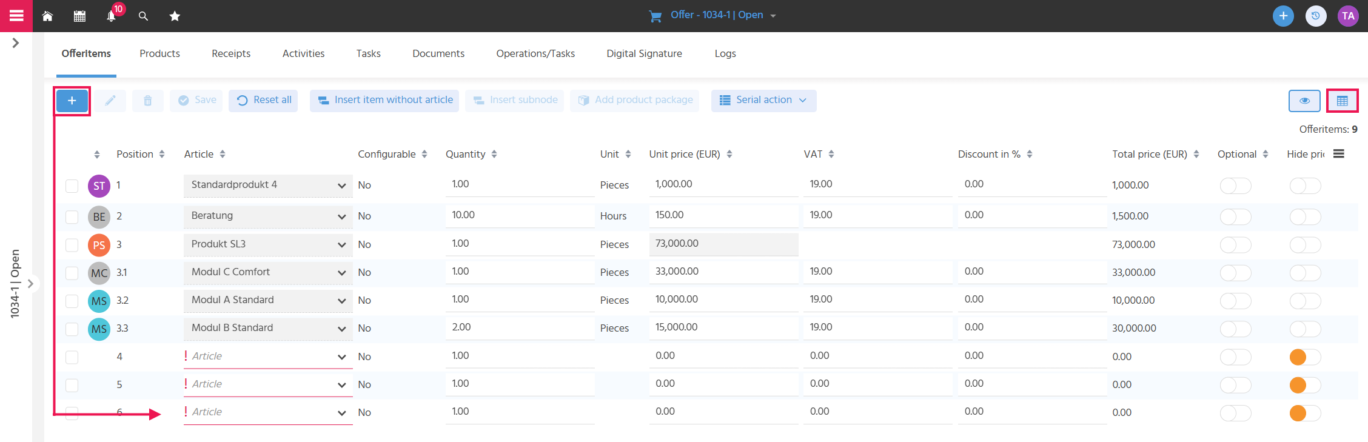Disable Hide price switch on position 4

[x=1305, y=357]
